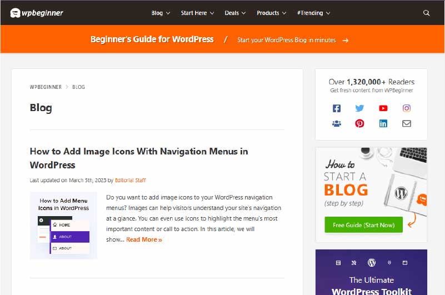Expand the #Trending menu dropdown

click(x=313, y=13)
